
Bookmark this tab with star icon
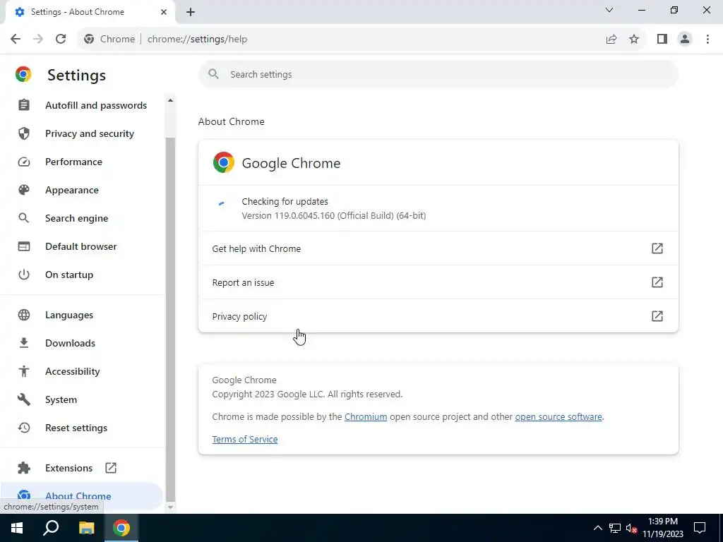634,40
